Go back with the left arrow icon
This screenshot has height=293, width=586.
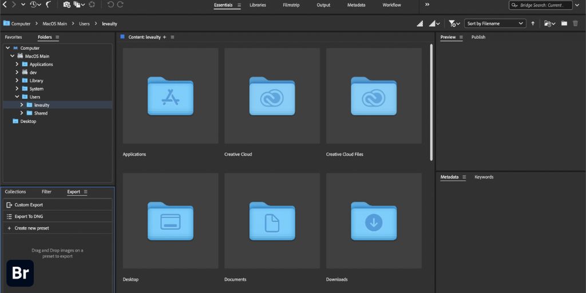click(5, 5)
